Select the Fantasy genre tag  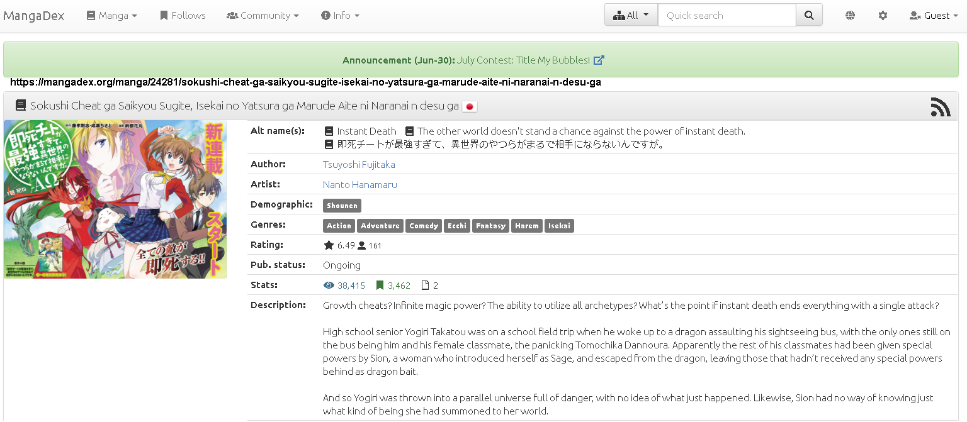491,226
